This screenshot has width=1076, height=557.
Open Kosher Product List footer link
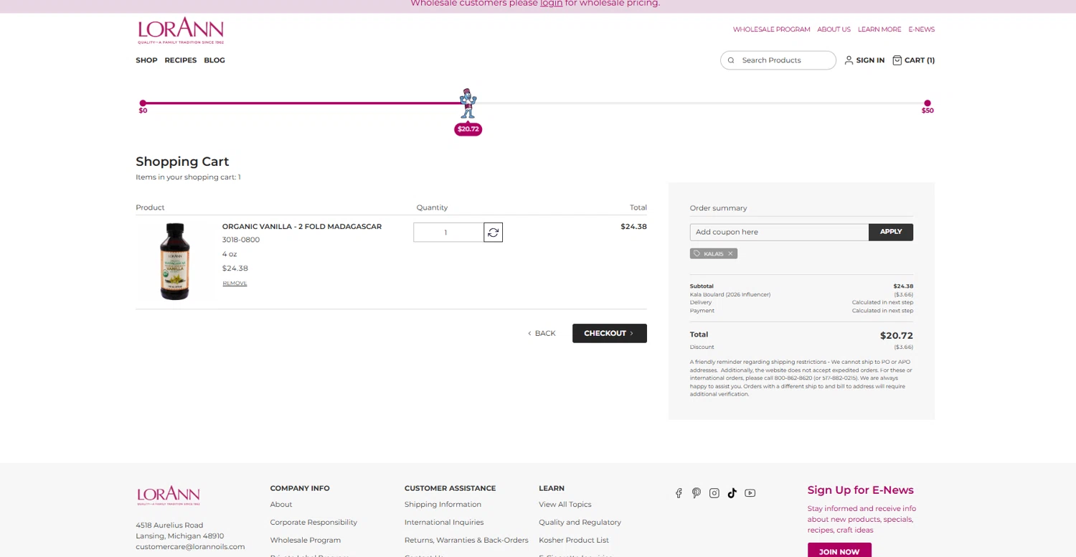[x=574, y=540]
